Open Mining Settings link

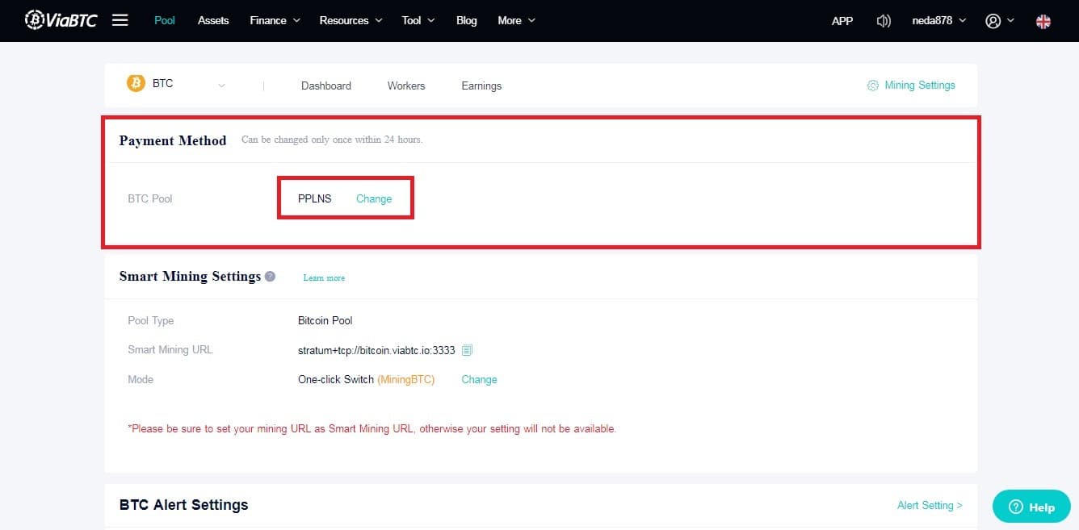pyautogui.click(x=920, y=85)
